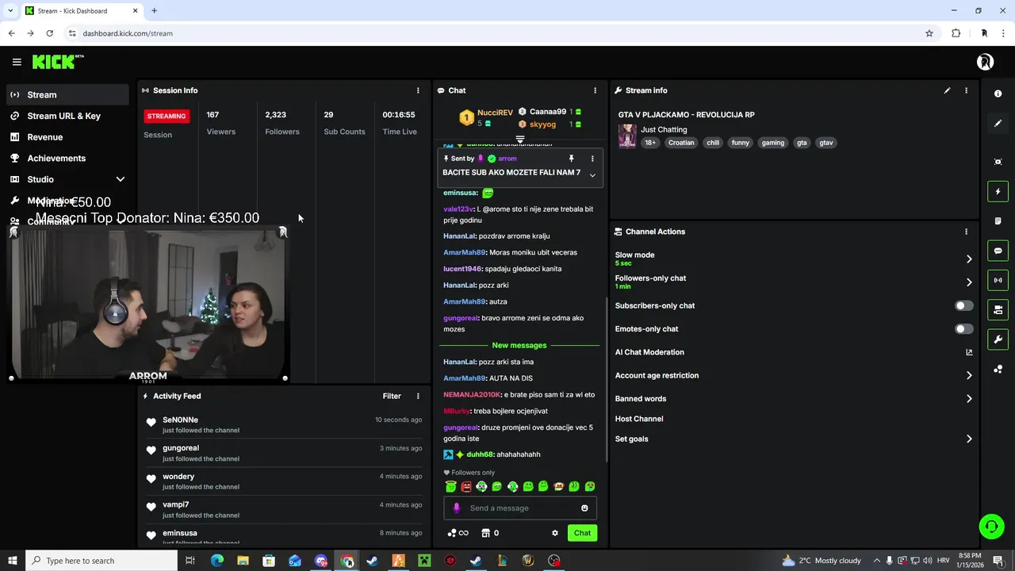Click the pencil icon in right sidebar

tap(998, 123)
